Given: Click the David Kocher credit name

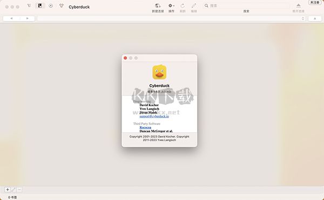Looking at the screenshot, I should 149,105.
